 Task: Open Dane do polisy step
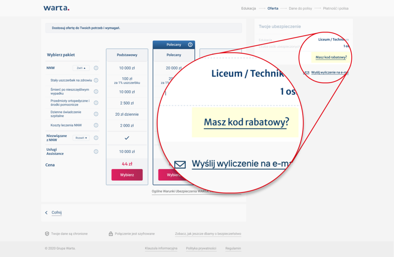(x=300, y=8)
